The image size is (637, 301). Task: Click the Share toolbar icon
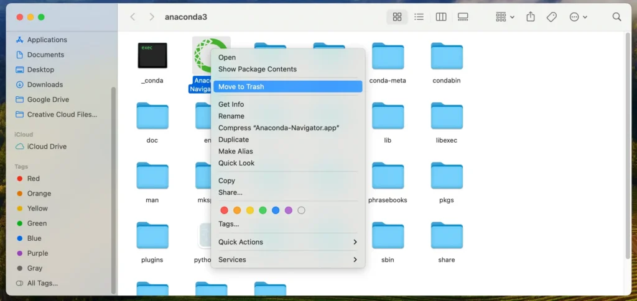(530, 17)
